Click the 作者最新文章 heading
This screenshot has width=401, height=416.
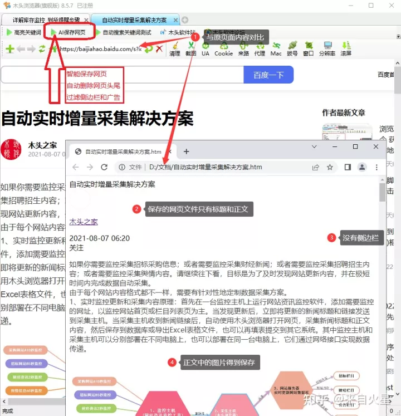(x=344, y=112)
